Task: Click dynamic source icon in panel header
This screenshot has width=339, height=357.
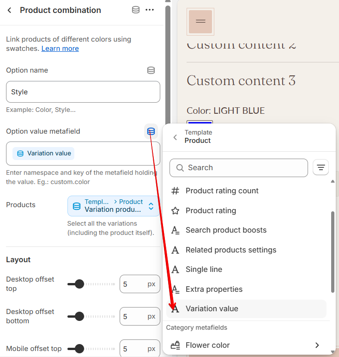Action: pyautogui.click(x=136, y=10)
